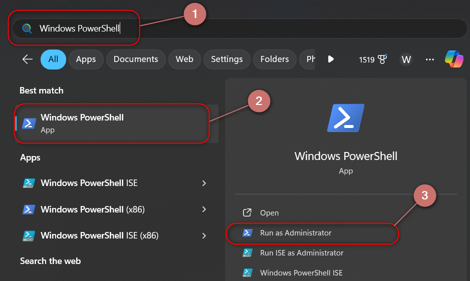Open the three-dot more options menu
The image size is (470, 281).
point(429,59)
